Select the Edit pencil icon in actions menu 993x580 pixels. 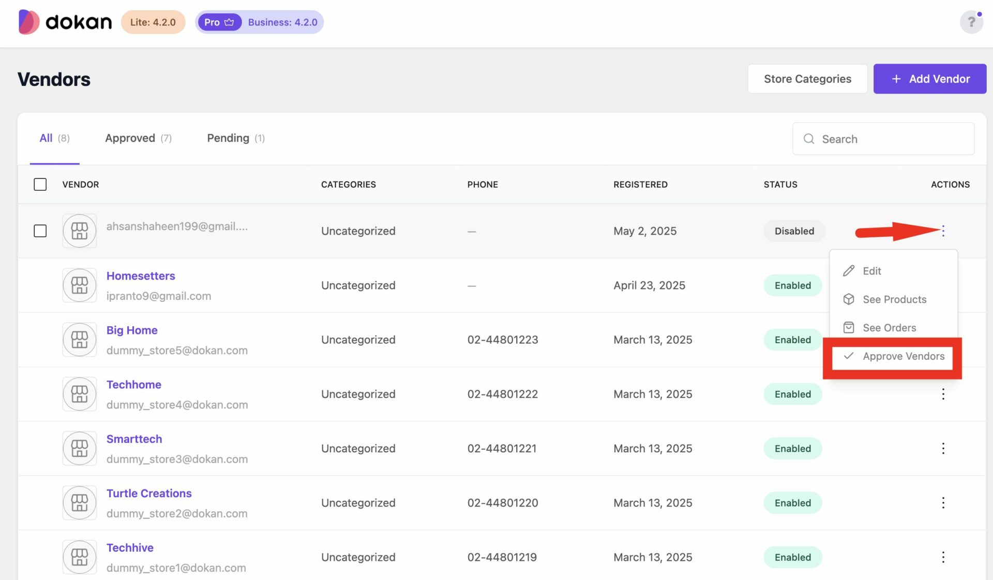click(849, 270)
